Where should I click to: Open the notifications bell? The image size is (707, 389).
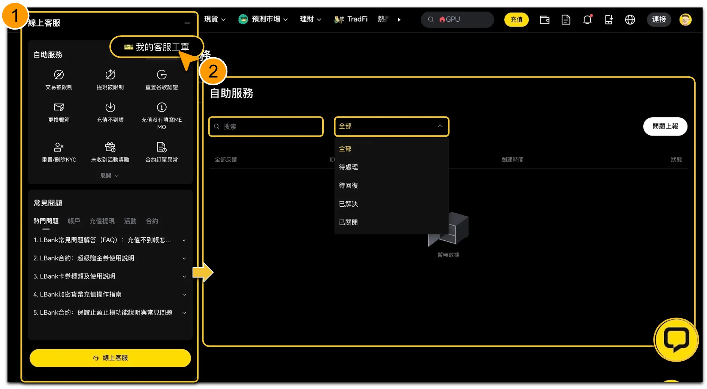(587, 19)
